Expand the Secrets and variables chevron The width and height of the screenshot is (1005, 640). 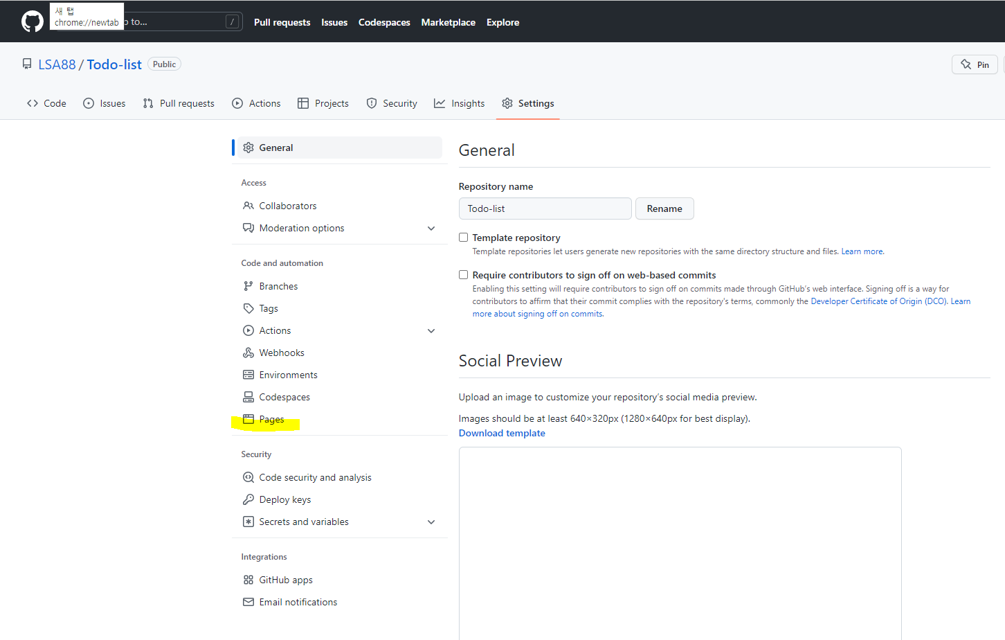(431, 522)
